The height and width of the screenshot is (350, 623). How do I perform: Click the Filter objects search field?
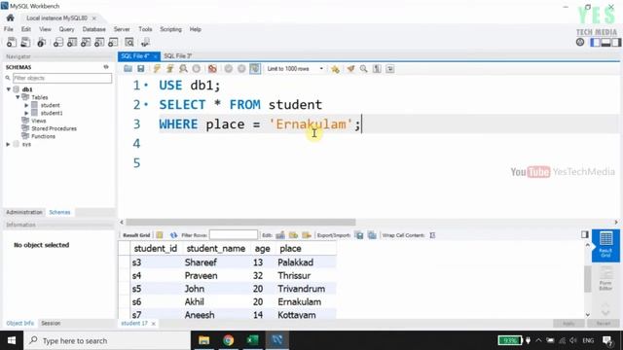click(62, 78)
